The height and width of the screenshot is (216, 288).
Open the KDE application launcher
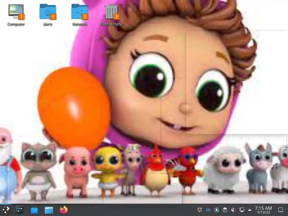6,210
